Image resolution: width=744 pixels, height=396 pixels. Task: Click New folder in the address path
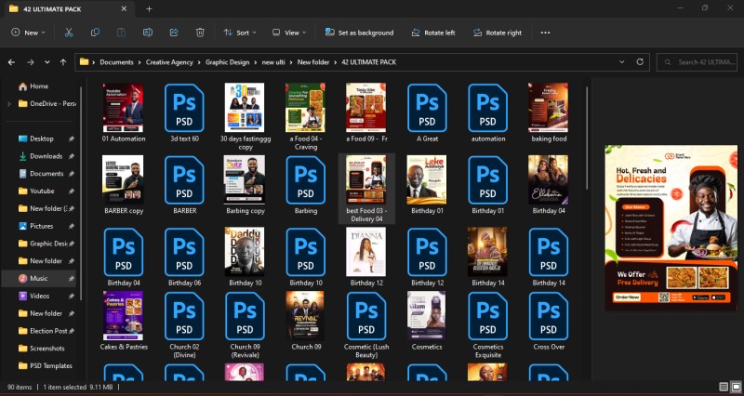point(313,62)
